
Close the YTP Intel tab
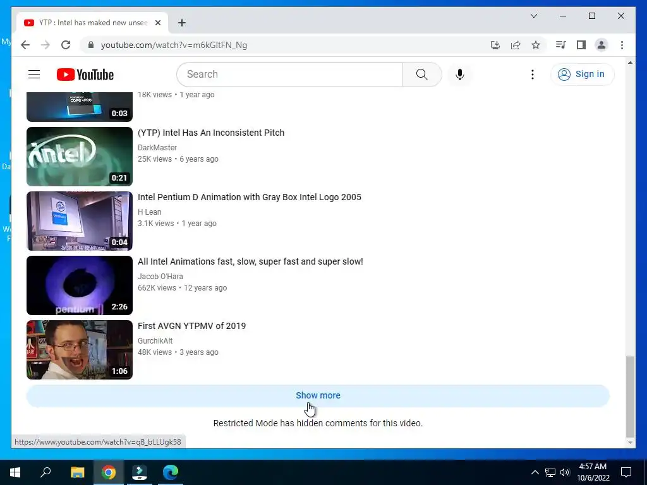pos(157,23)
